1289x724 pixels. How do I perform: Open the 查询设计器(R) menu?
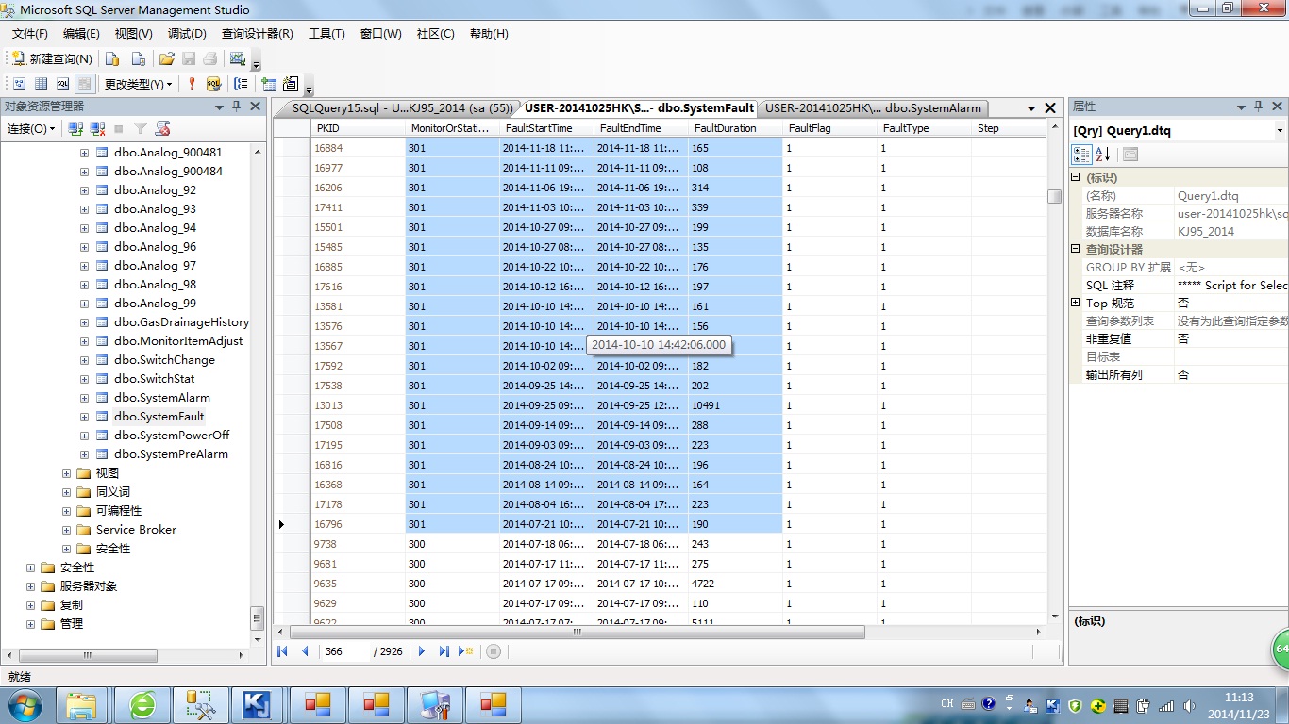click(x=257, y=34)
